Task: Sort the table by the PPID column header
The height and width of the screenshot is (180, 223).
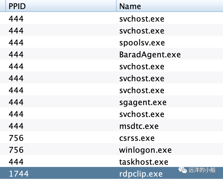Action: pos(61,6)
